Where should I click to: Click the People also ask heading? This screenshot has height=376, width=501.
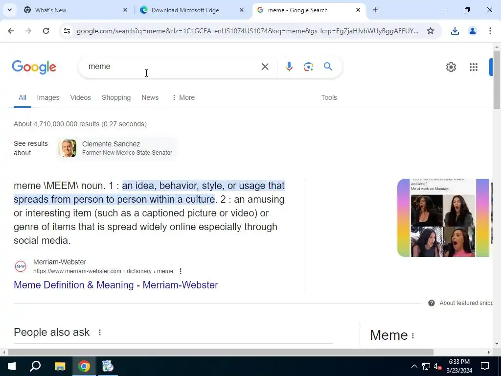51,332
